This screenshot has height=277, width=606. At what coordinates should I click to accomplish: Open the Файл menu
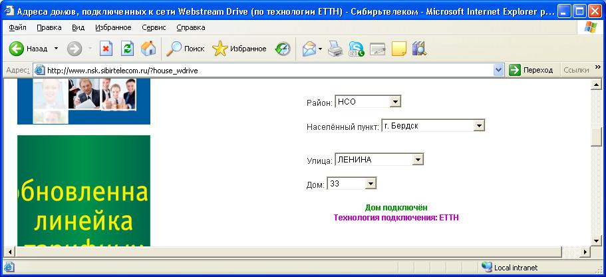point(17,27)
